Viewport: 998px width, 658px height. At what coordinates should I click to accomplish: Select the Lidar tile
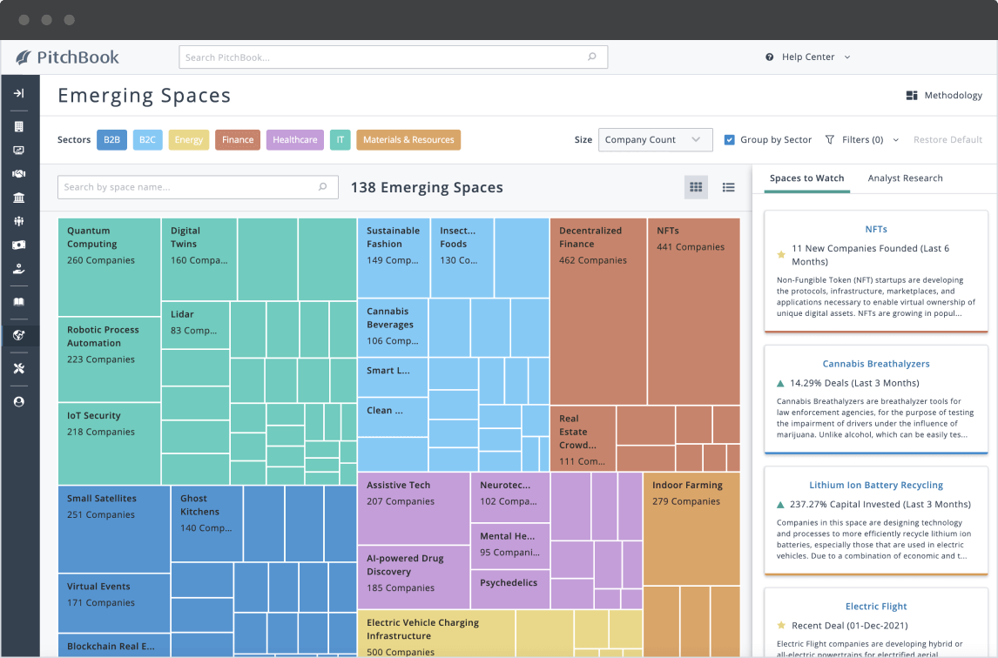click(x=195, y=326)
